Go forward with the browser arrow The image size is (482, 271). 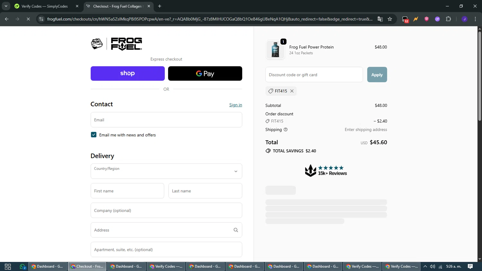tap(17, 19)
